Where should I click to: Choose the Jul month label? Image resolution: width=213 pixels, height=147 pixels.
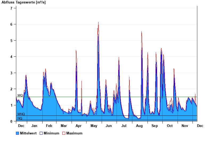[x=124, y=126]
